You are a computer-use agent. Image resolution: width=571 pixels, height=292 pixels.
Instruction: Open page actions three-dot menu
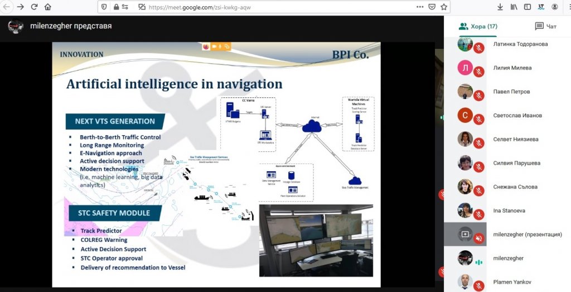click(x=419, y=7)
